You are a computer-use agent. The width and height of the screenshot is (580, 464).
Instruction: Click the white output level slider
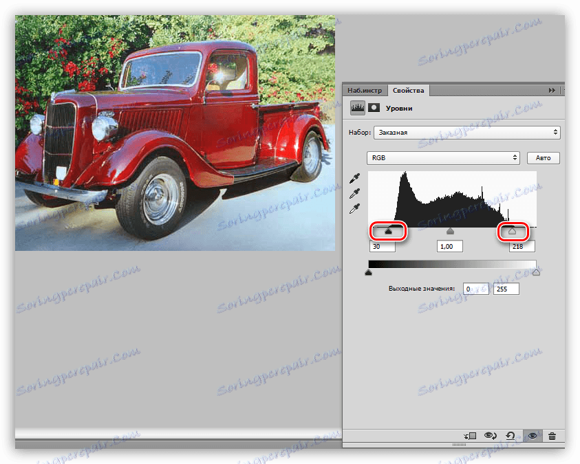pyautogui.click(x=537, y=273)
